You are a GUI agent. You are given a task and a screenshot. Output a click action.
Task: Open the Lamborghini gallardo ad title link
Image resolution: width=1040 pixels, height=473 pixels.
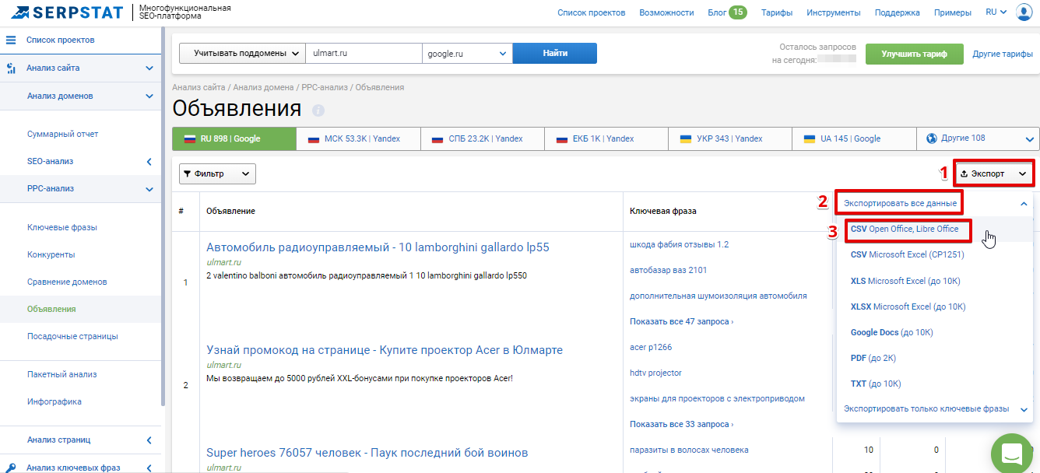tap(378, 247)
